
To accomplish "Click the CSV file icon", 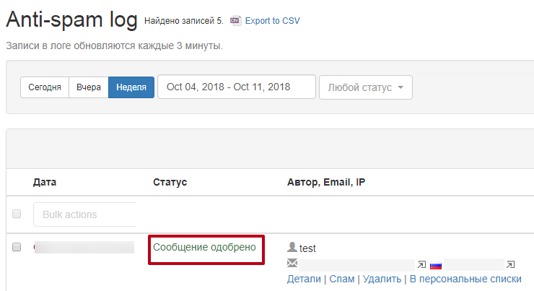I will pos(235,21).
